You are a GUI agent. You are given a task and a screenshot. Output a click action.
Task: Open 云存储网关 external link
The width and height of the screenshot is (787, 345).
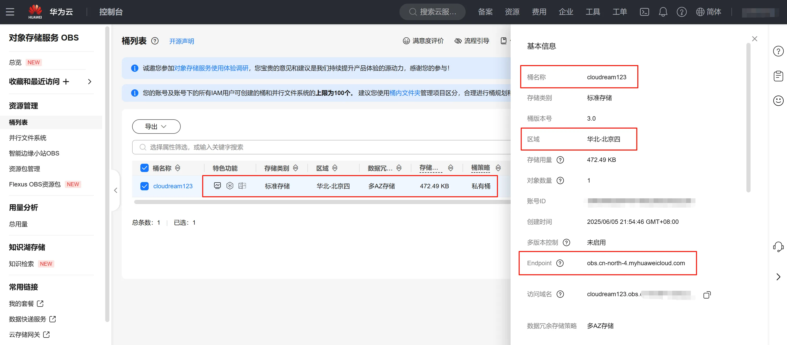click(x=29, y=335)
